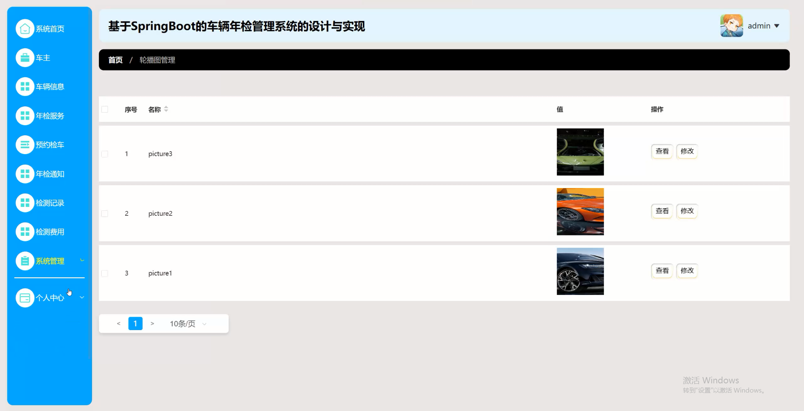Select 预约检车 in the sidebar
Screen dimensions: 804x411
49,145
